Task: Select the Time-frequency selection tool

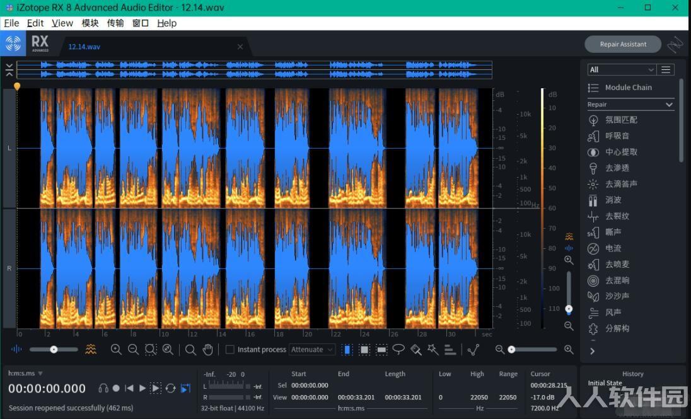Action: tap(364, 350)
